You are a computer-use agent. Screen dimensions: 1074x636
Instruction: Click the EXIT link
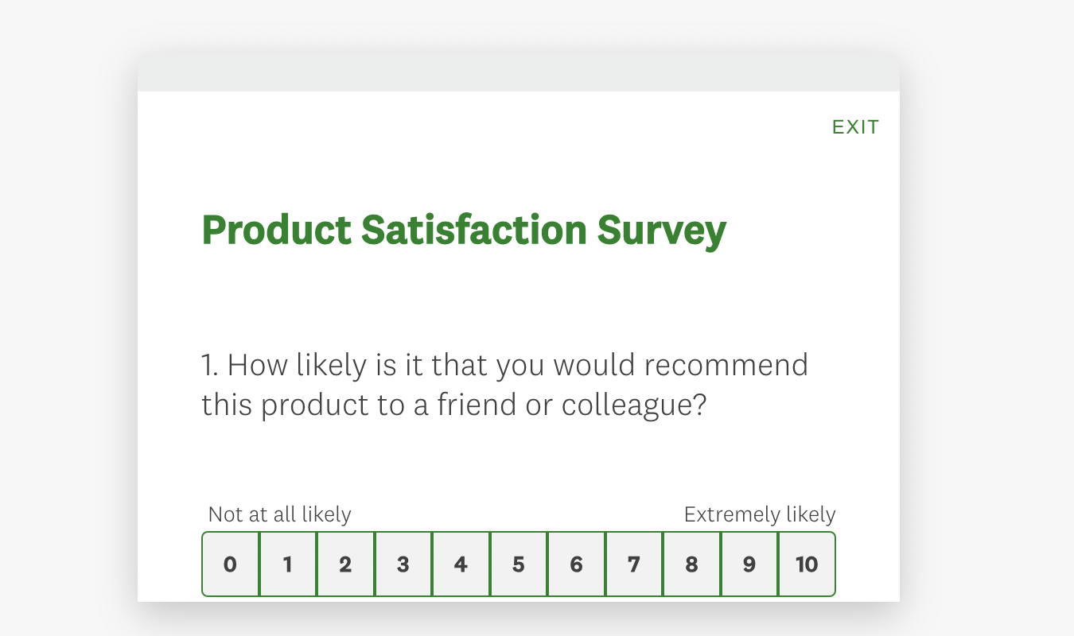(855, 126)
